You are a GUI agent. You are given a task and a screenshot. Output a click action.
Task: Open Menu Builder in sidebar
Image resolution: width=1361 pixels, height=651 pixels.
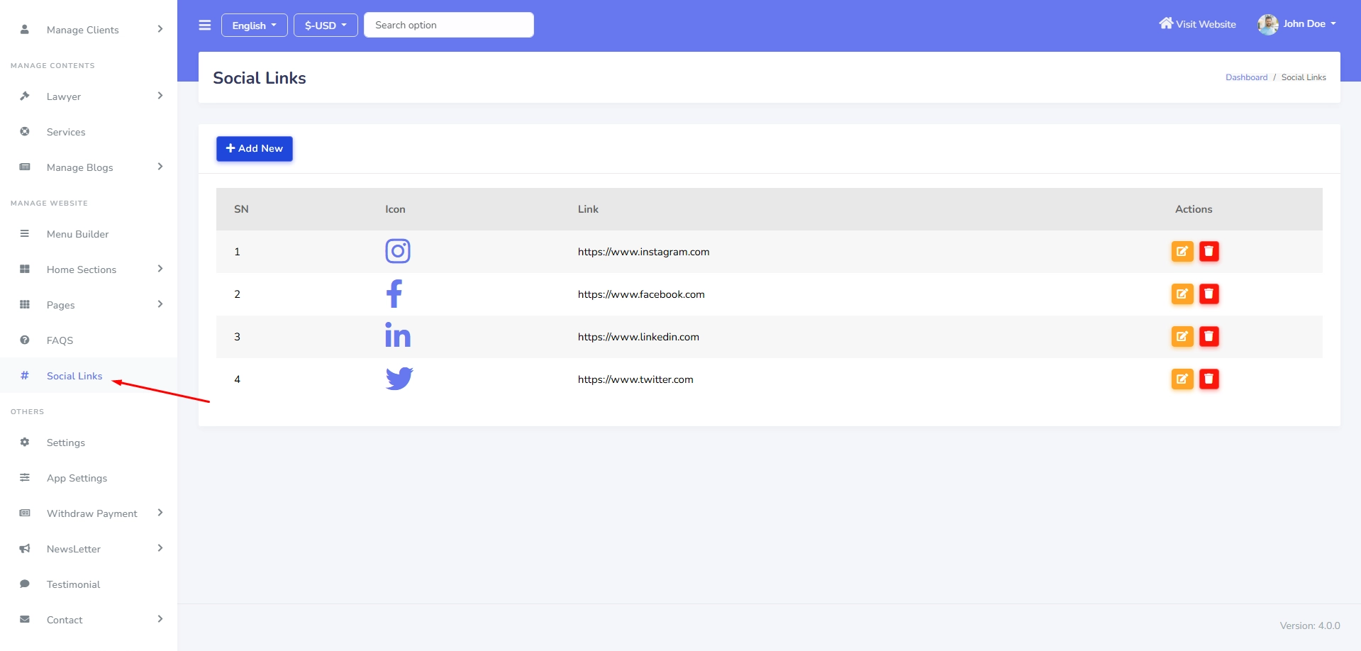[x=89, y=234]
